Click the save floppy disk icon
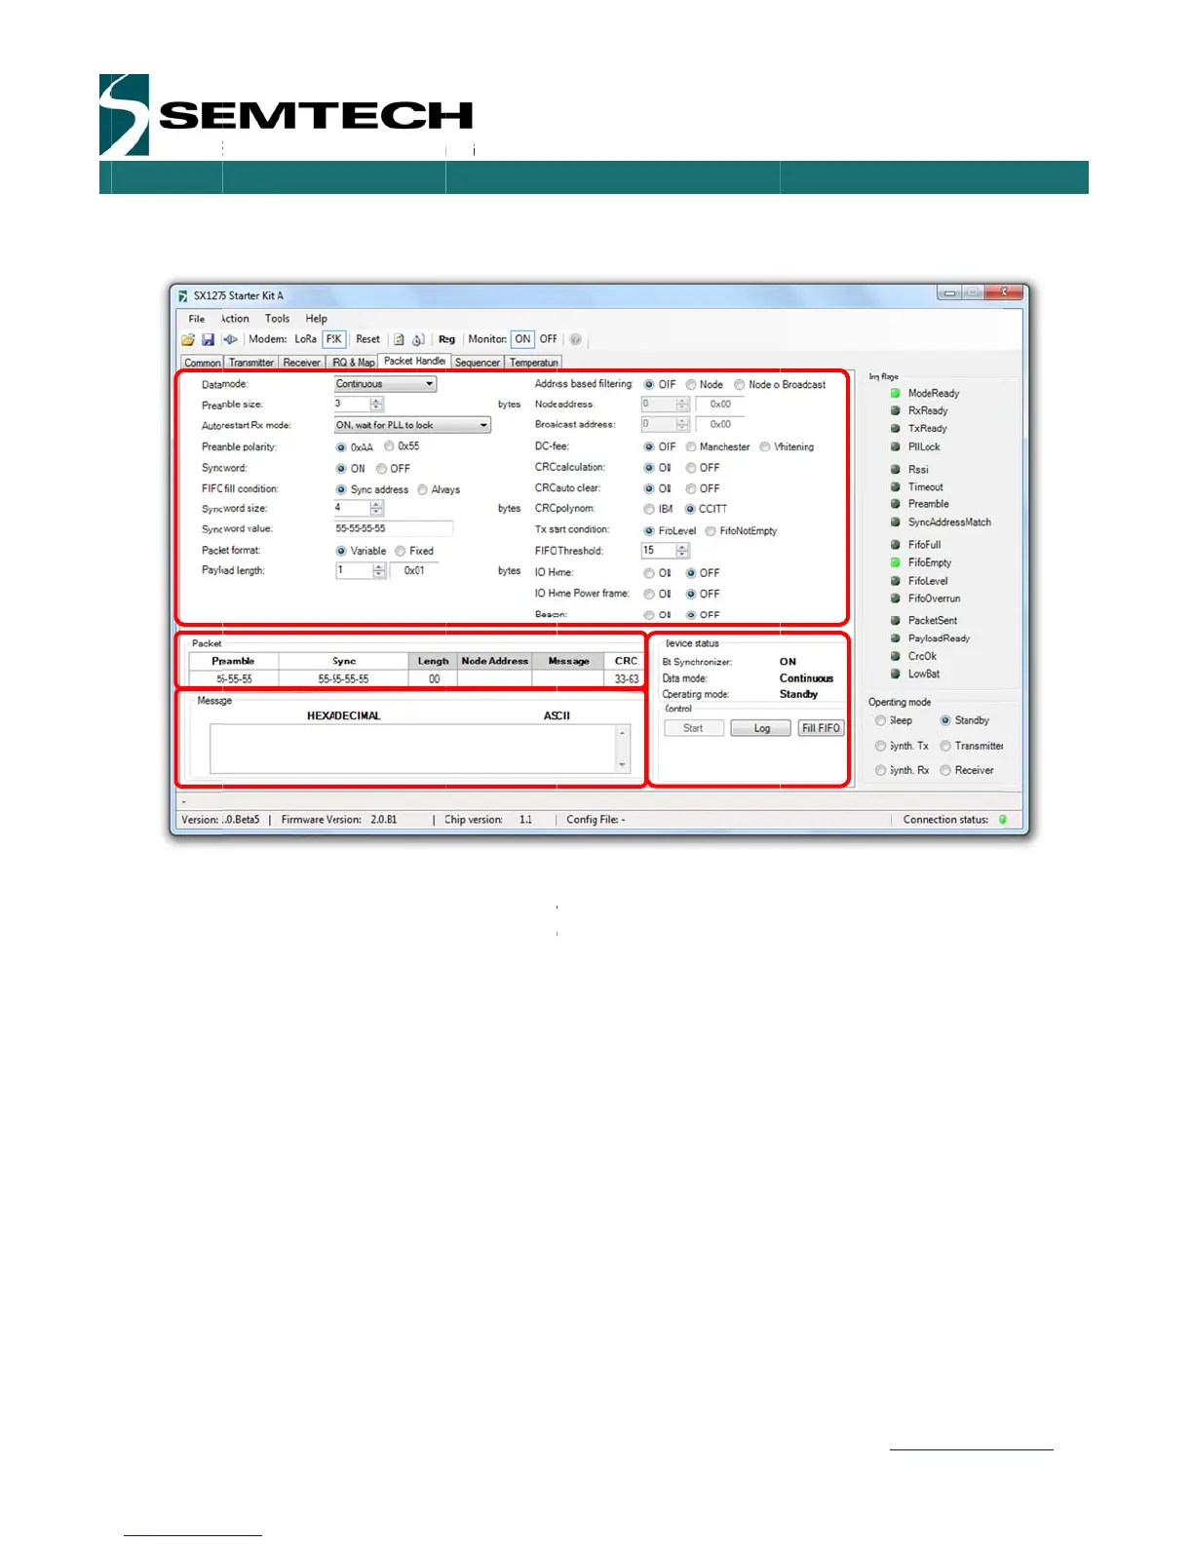 click(208, 339)
